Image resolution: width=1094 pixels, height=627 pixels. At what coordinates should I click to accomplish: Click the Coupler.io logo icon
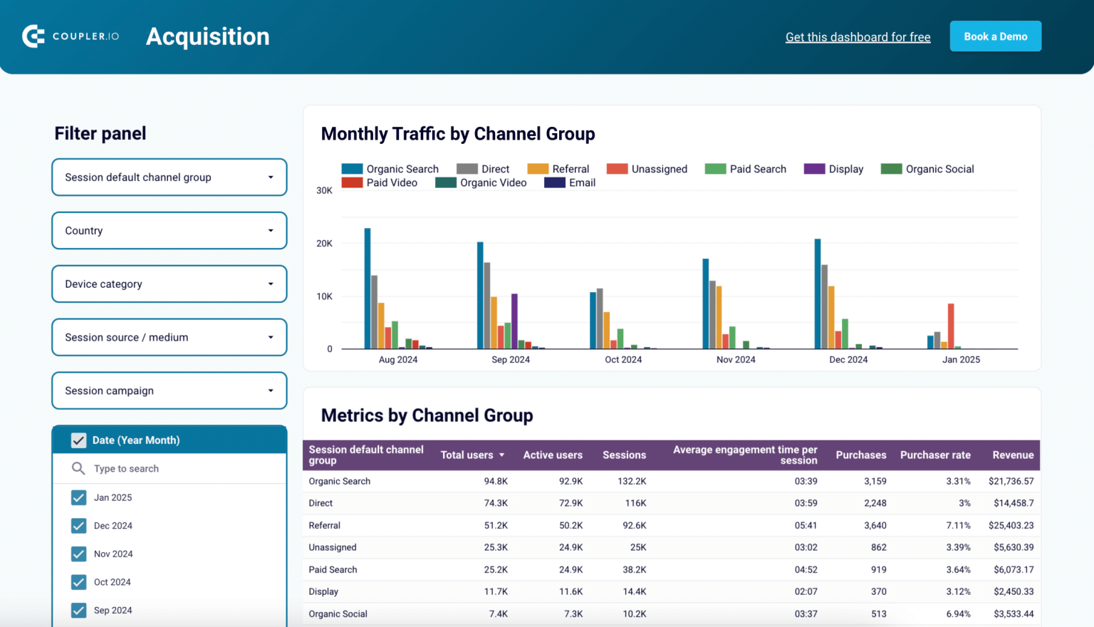pos(33,36)
